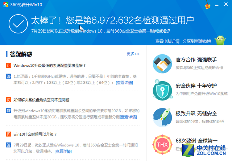Image resolution: width=232 pixels, height=161 pixels.
Task: Click the 360 logo icon in title bar
Action: (6, 5)
